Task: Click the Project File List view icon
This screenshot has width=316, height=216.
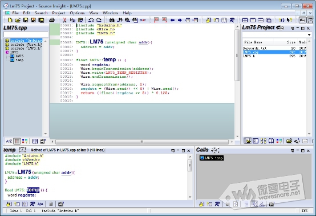Action: 248,141
